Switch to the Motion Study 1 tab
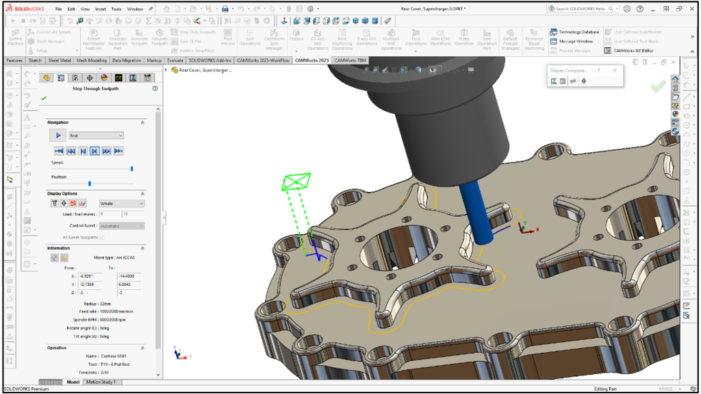This screenshot has width=701, height=394. 101,382
